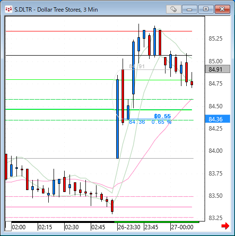This screenshot has width=235, height=236.
Task: Close the S.DLTR chart window
Action: (x=222, y=9)
